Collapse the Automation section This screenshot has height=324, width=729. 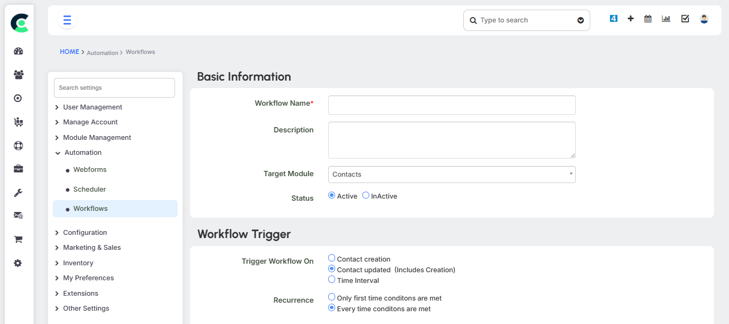(x=83, y=153)
